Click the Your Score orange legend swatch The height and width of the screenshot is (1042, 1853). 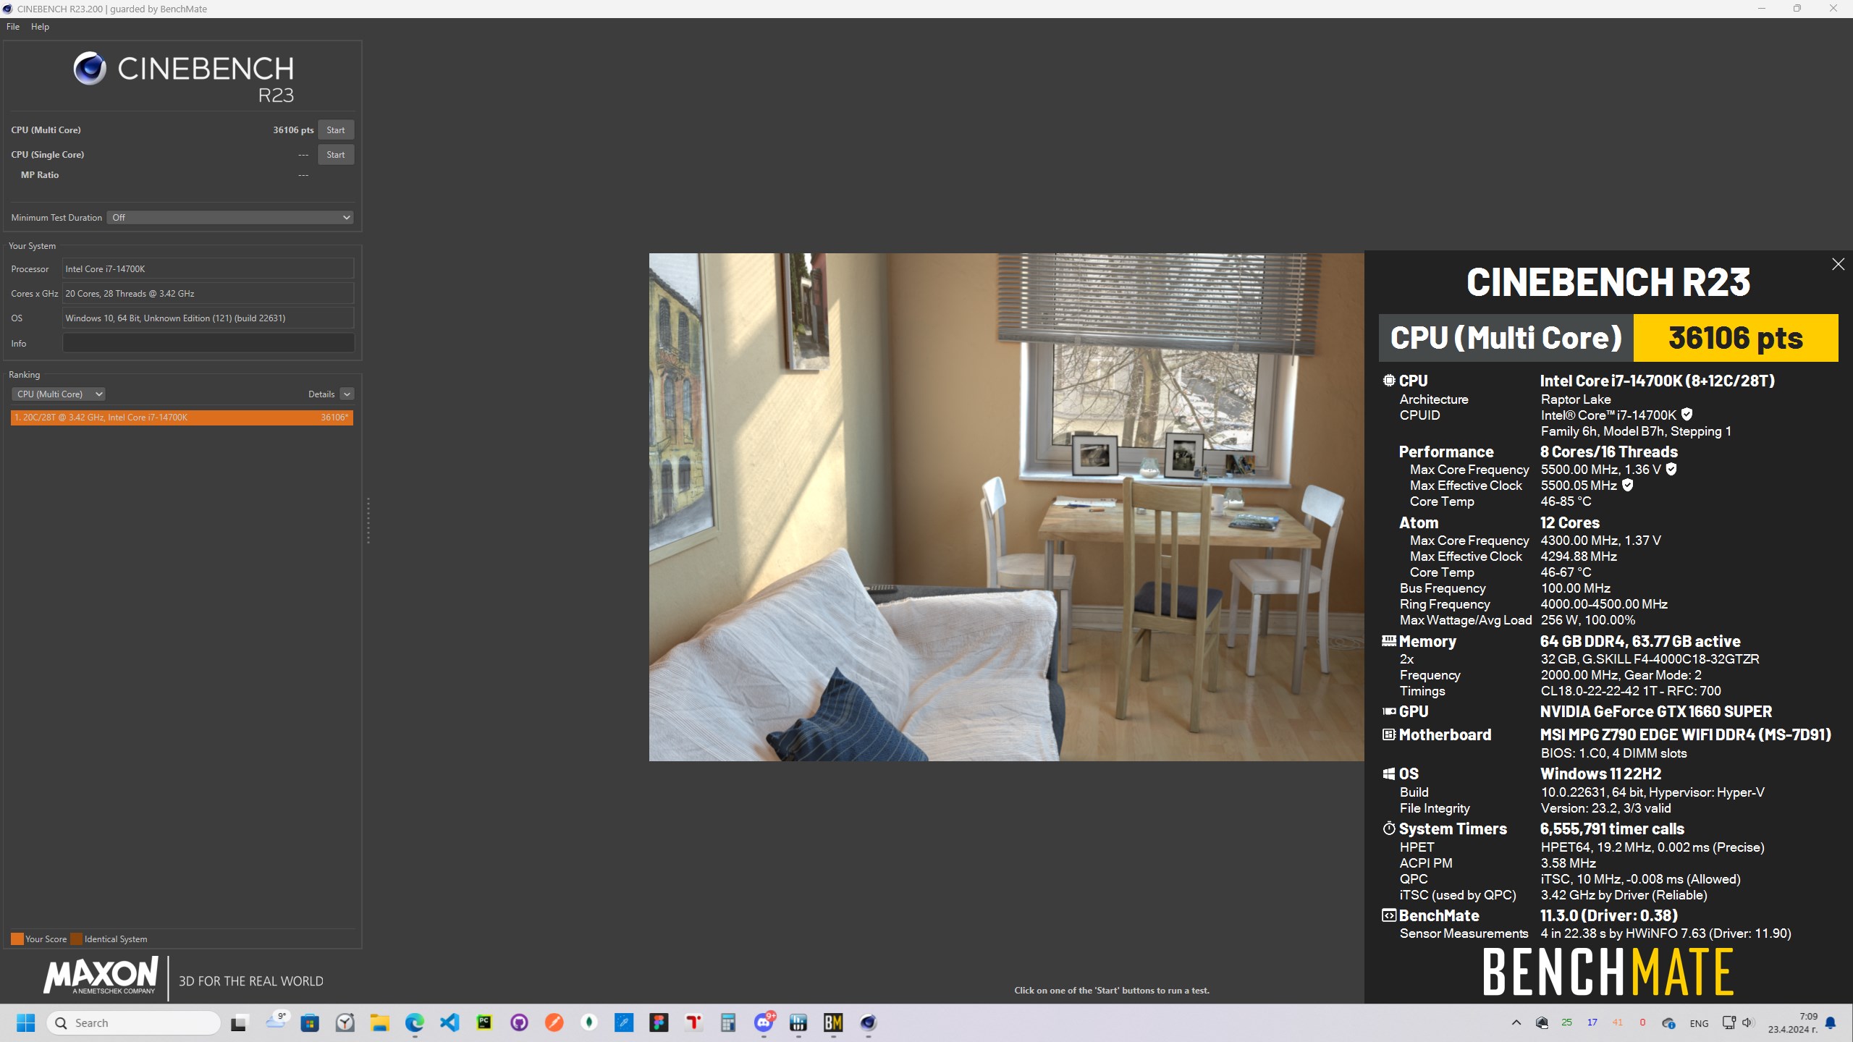point(17,939)
